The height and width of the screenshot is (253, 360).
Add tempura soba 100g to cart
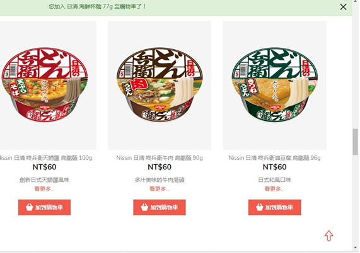click(x=44, y=208)
